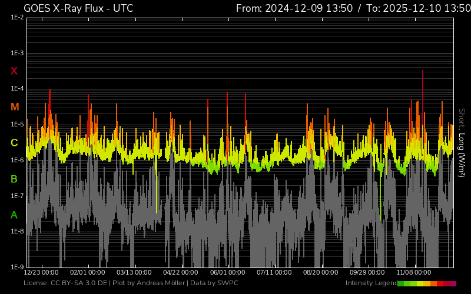The width and height of the screenshot is (471, 294).
Task: Click the red X flare class label
Action: pos(14,71)
